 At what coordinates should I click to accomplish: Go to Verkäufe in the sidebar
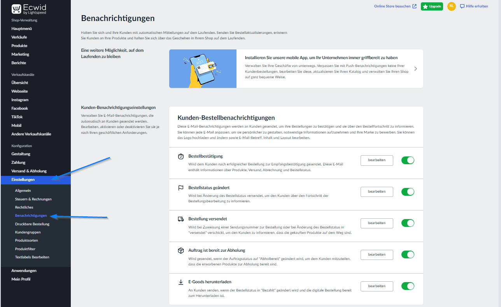(19, 37)
